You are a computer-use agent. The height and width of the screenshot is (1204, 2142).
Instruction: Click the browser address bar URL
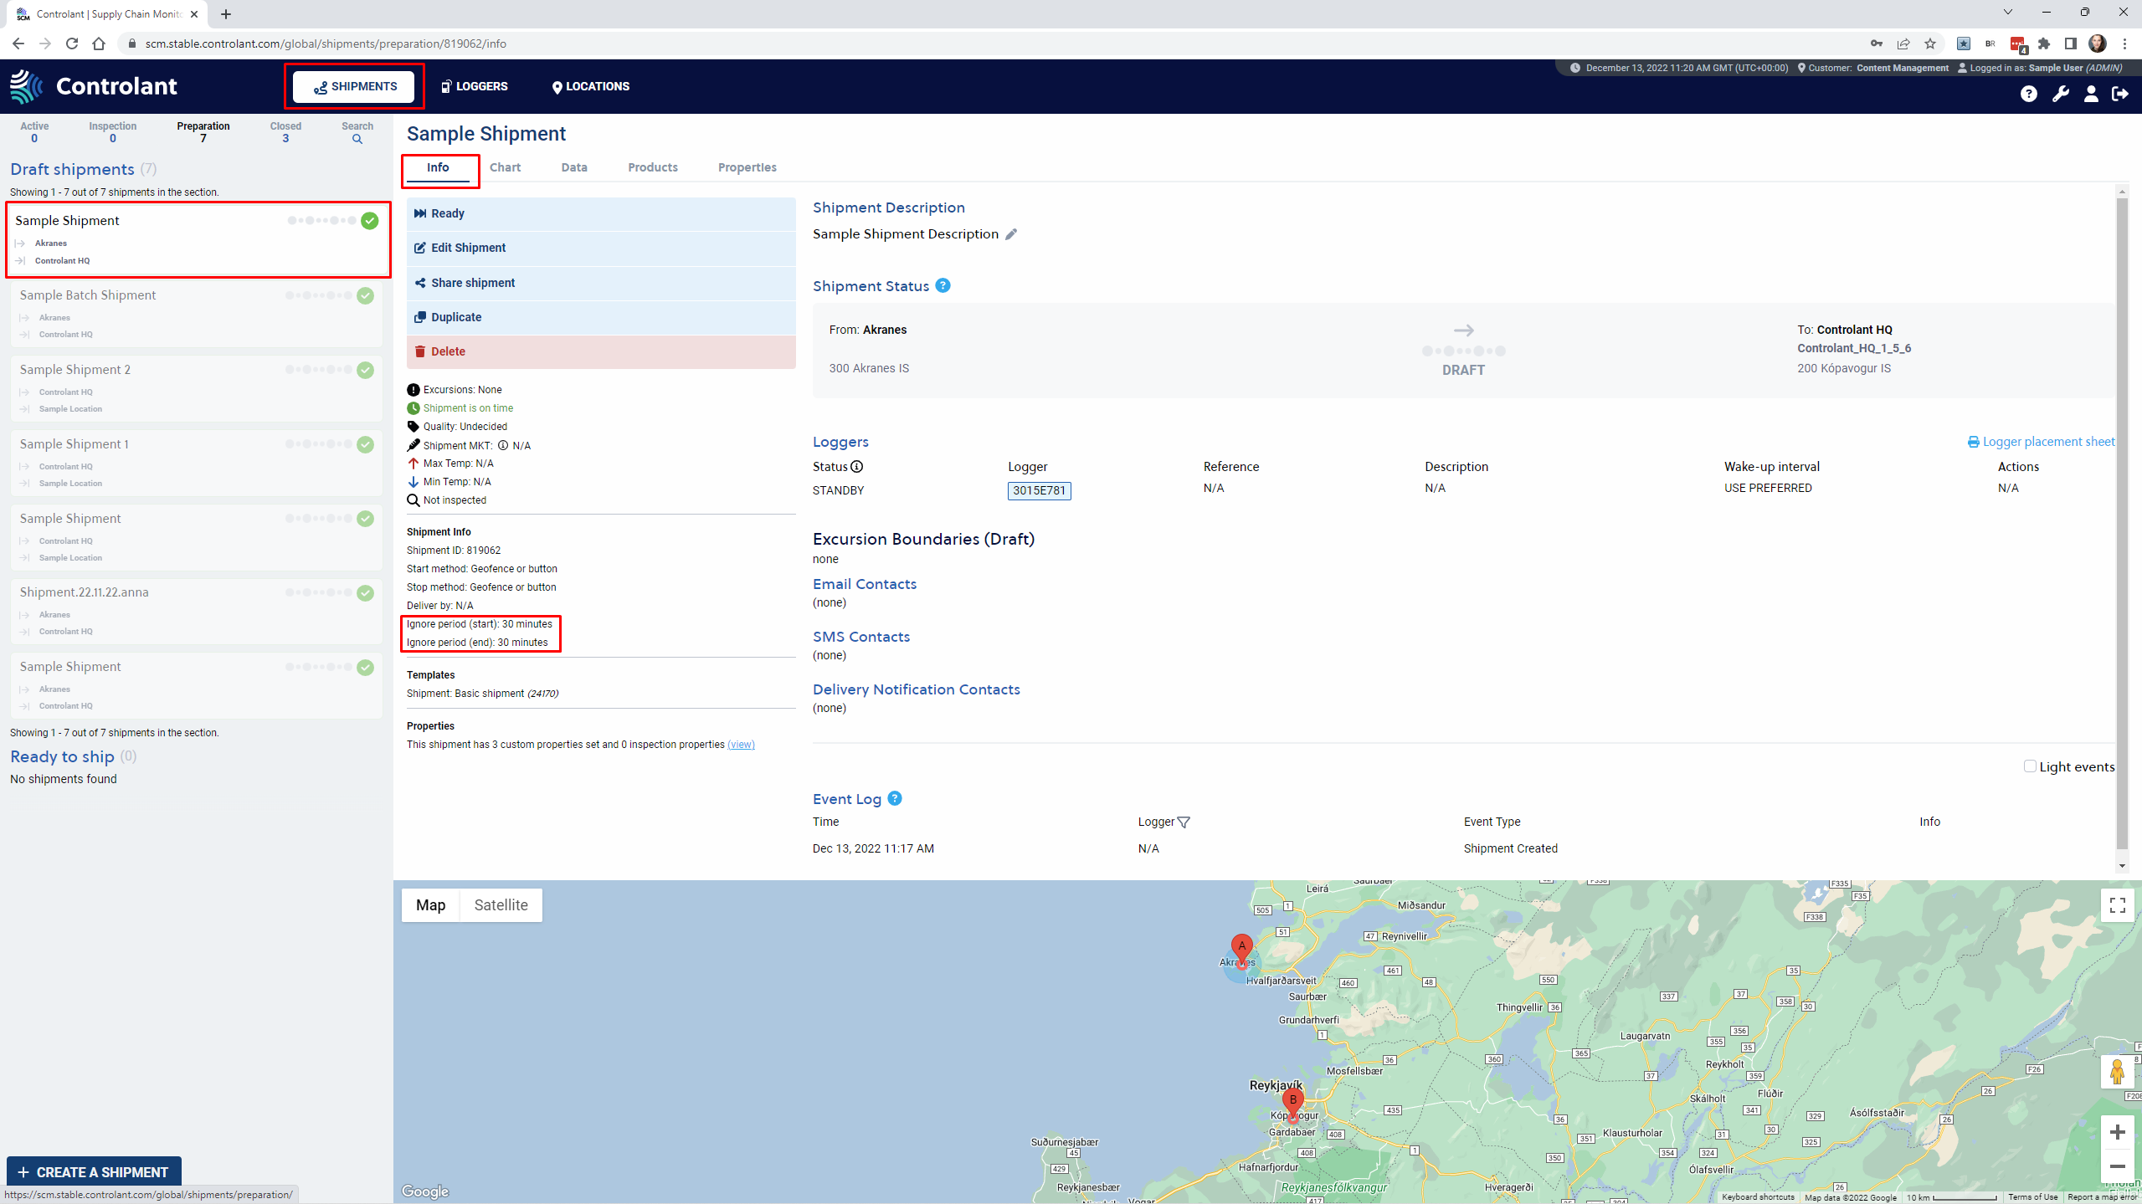(x=326, y=44)
